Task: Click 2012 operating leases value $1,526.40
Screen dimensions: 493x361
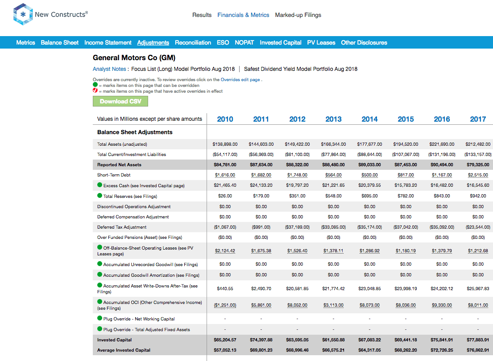Action: click(297, 251)
